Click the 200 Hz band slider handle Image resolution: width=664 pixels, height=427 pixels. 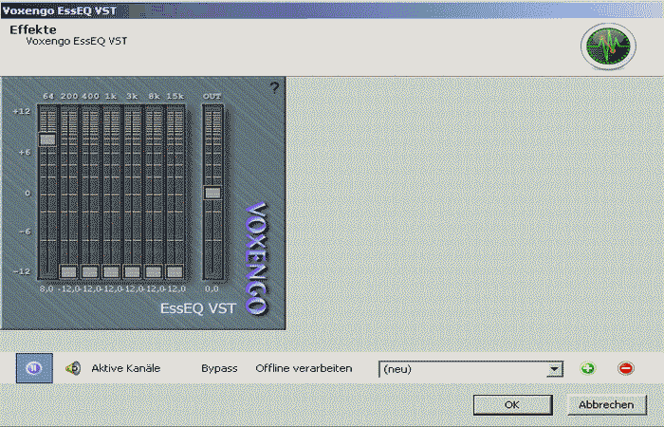[68, 270]
